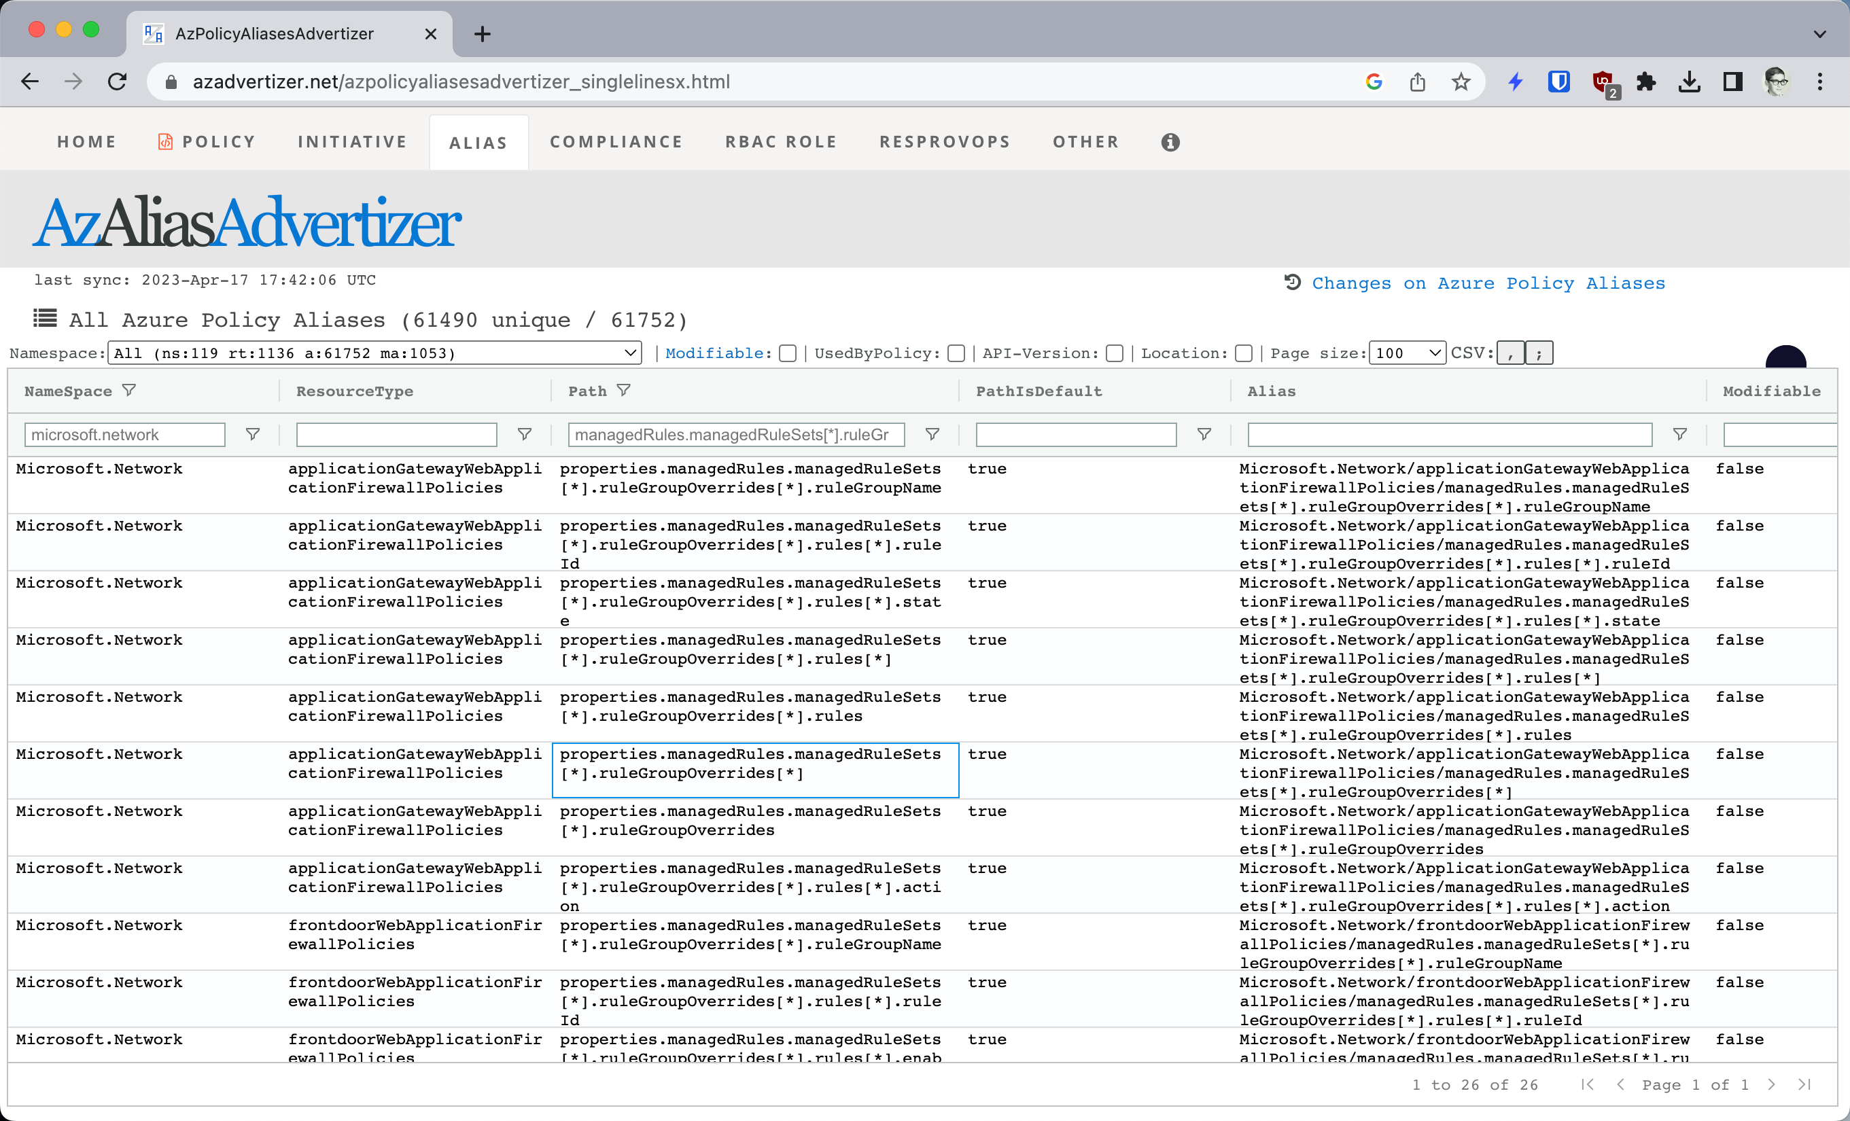
Task: Open the Alias column filter funnel
Action: click(x=1679, y=434)
